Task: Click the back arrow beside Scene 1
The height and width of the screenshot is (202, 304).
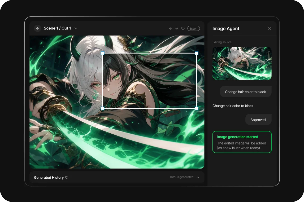Action: [38, 28]
